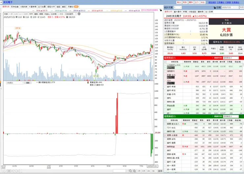244x174 pixels.
Task: Check the box for 富邦-仁愛 row
Action: [x=165, y=162]
